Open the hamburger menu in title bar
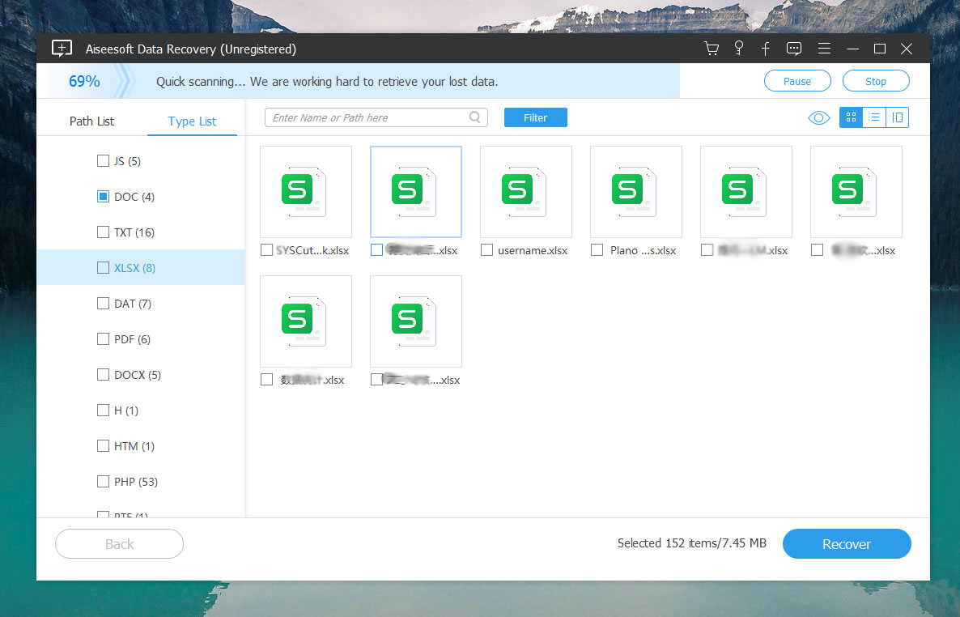 tap(824, 49)
